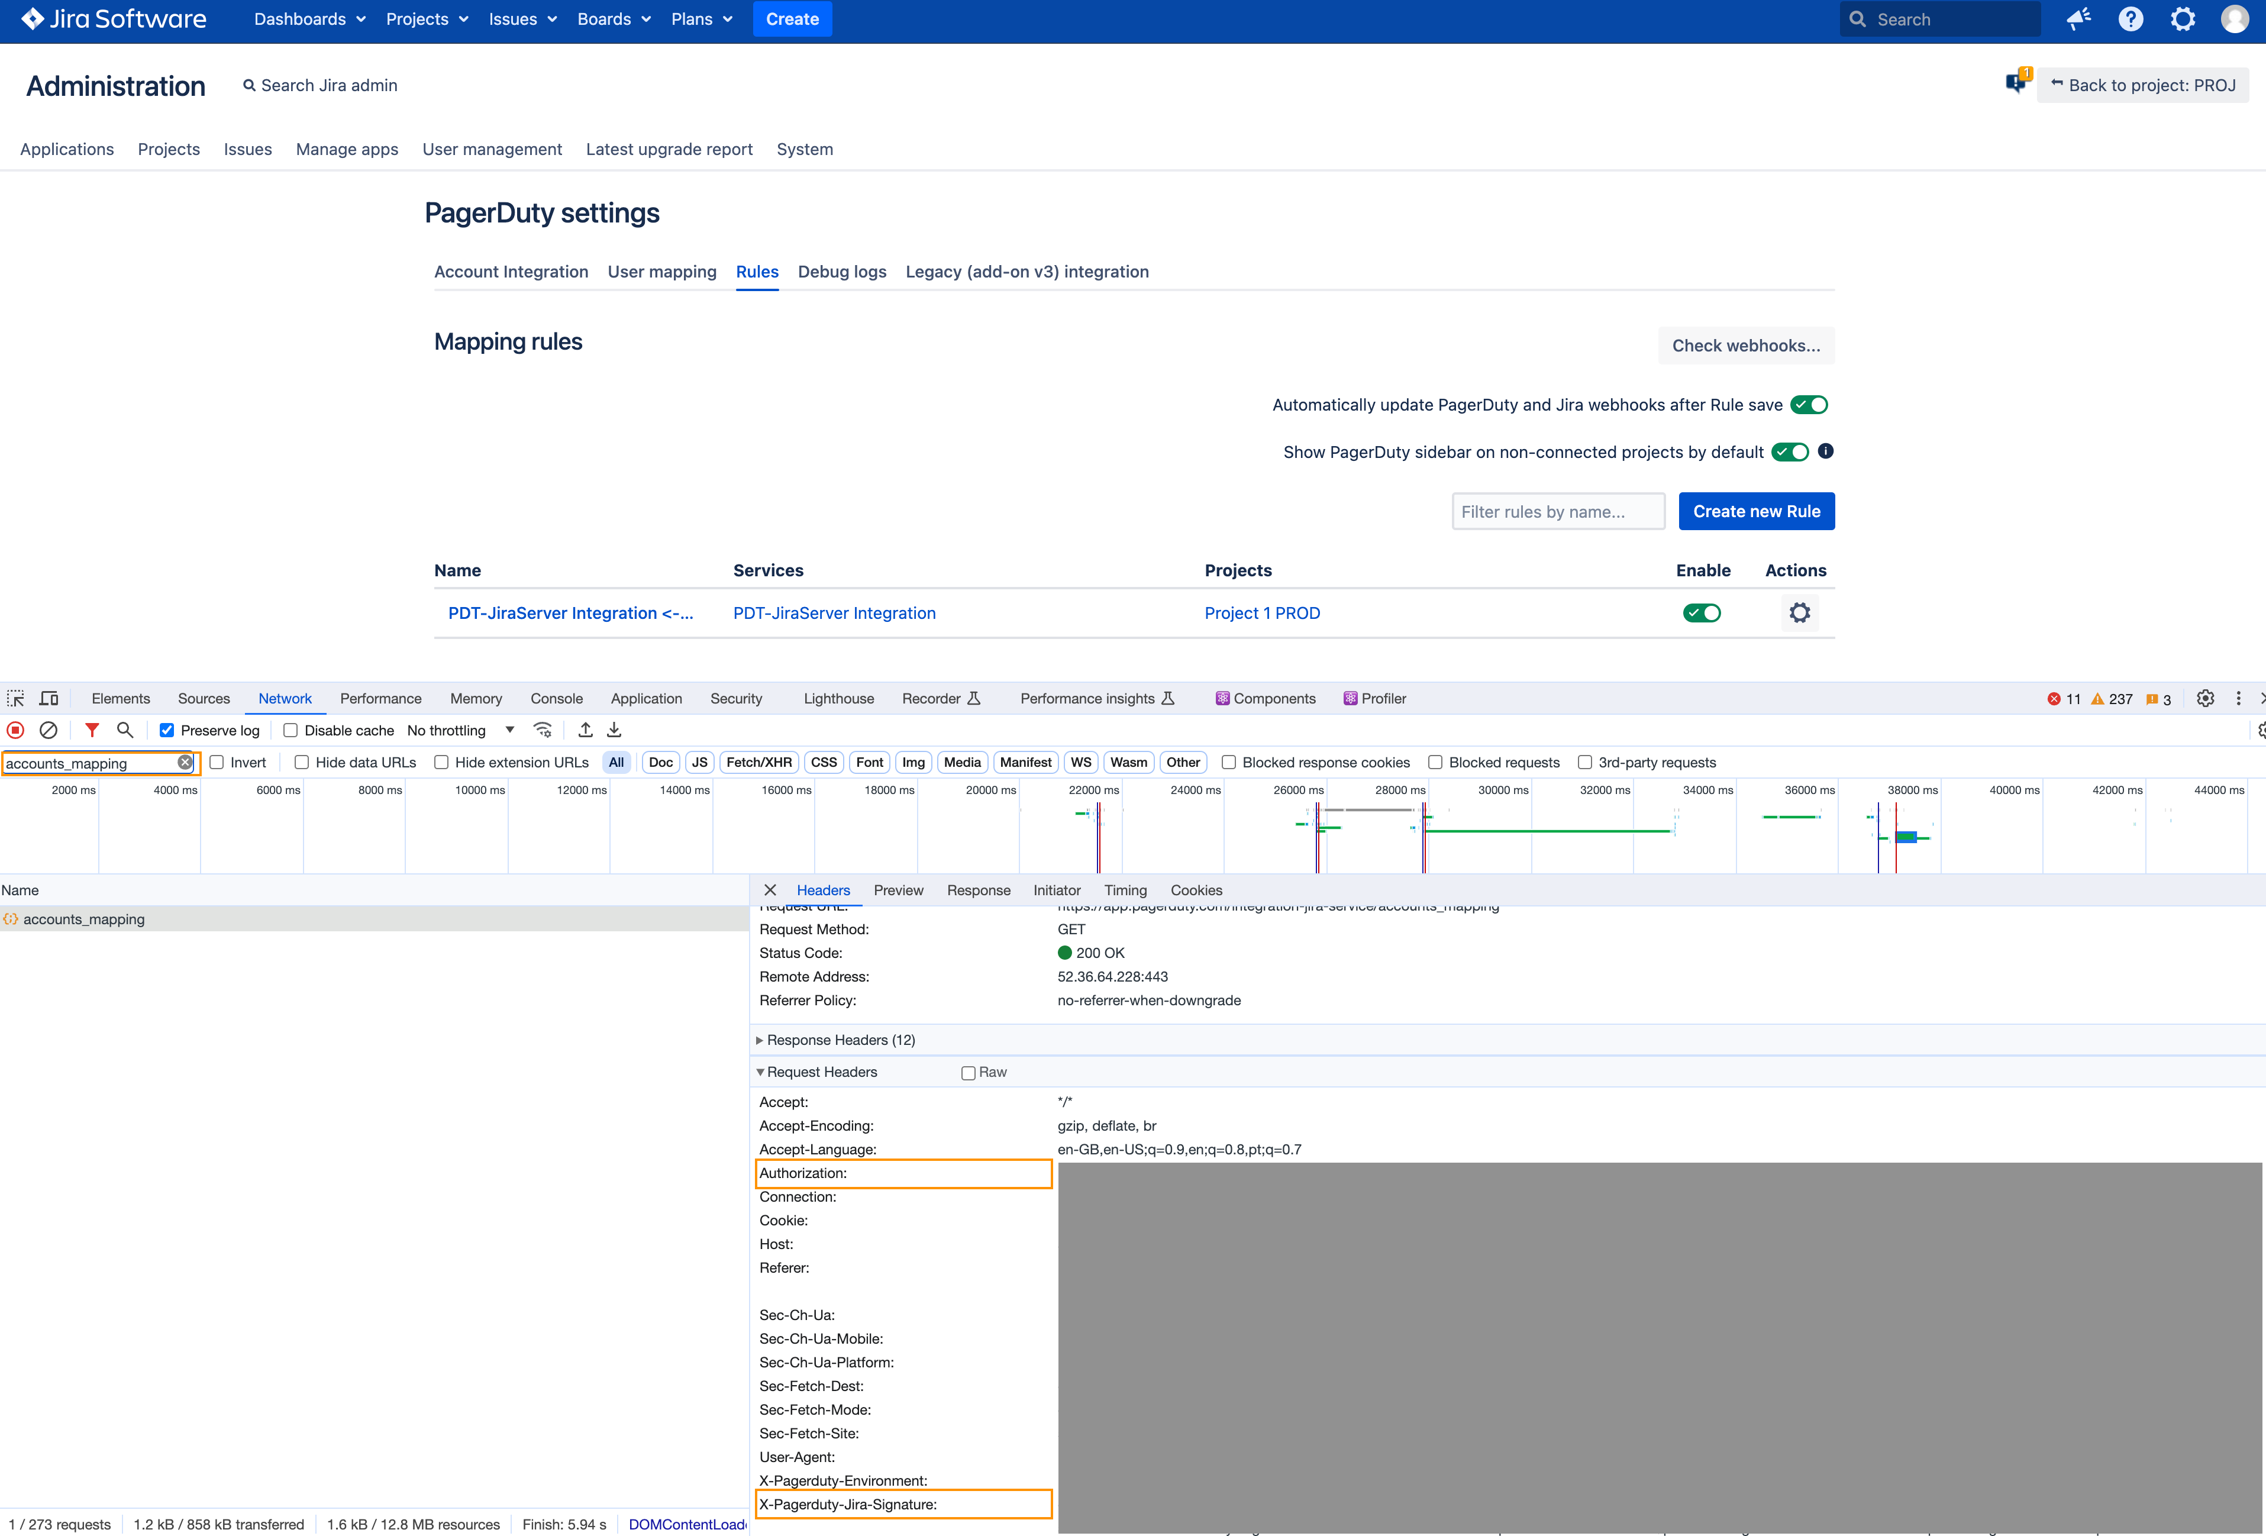The width and height of the screenshot is (2266, 1536).
Task: Open the notification flag icon with badge
Action: pyautogui.click(x=2016, y=82)
